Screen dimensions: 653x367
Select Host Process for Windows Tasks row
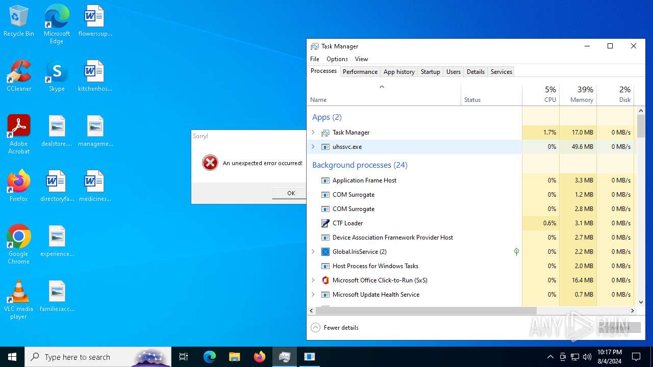click(x=471, y=266)
